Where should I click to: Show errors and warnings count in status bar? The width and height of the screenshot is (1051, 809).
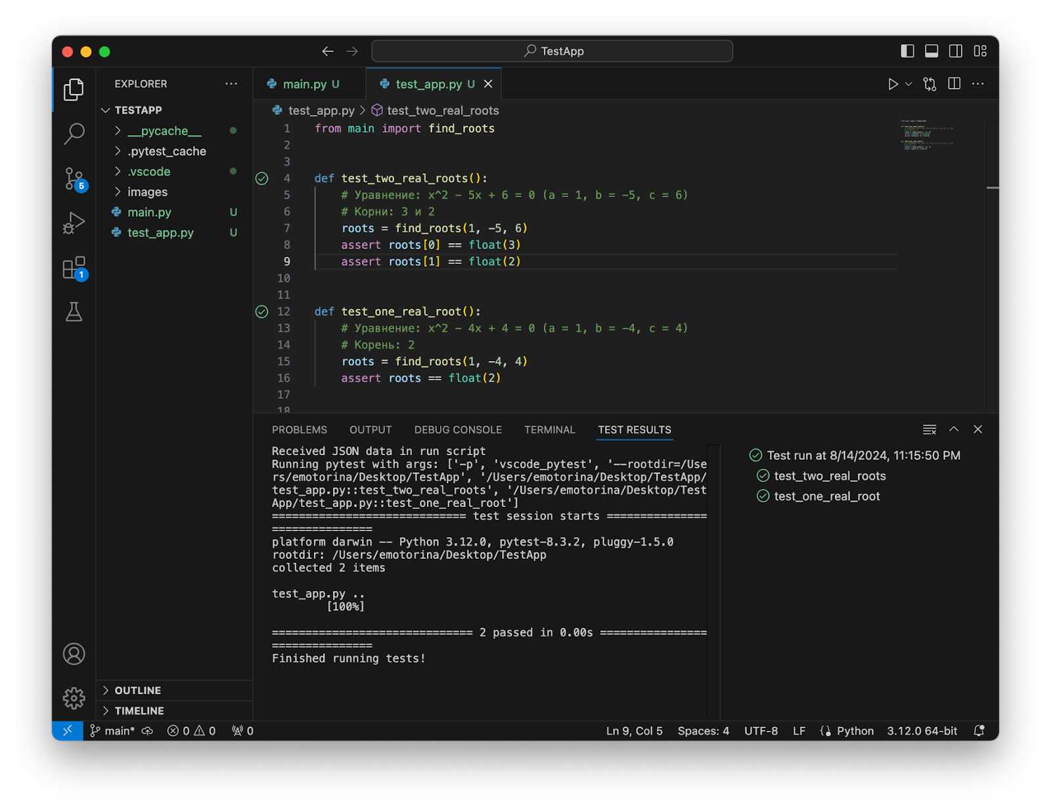(191, 731)
